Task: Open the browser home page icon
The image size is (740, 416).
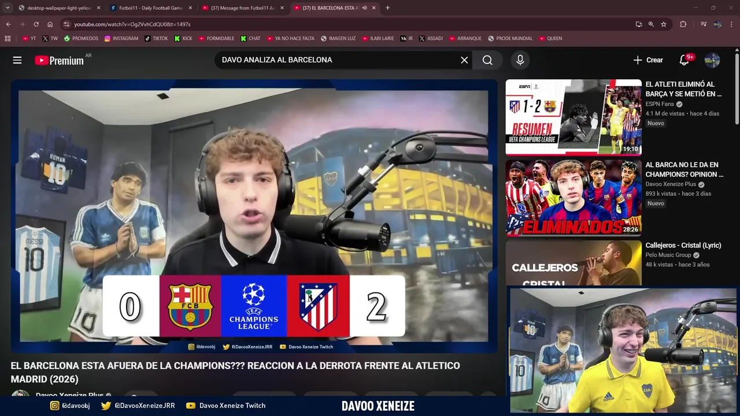Action: [50, 24]
